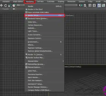This screenshot has width=106, height=96.
Task: Open the Content menu
Action: click(x=82, y=2)
